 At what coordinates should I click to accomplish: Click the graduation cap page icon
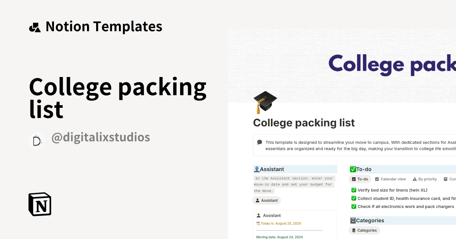click(x=265, y=101)
